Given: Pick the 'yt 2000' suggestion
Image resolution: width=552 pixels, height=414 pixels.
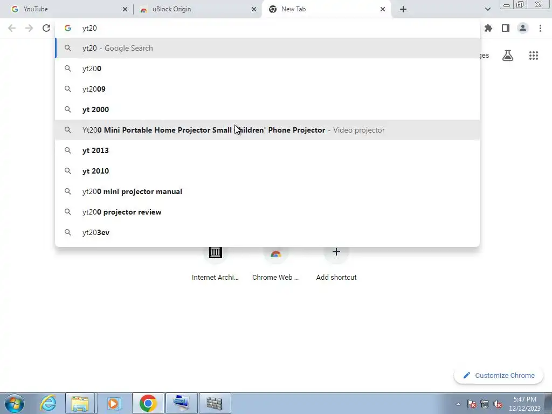Looking at the screenshot, I should coord(267,109).
